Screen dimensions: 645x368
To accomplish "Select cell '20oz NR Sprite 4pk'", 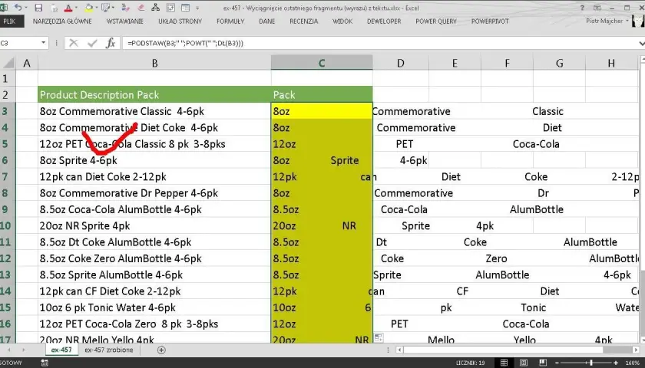I will pyautogui.click(x=154, y=226).
